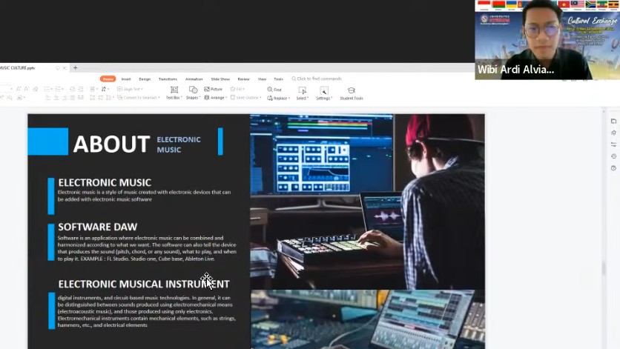The image size is (620, 349).
Task: Click the sliders icon in the right sidebar
Action: 613,144
